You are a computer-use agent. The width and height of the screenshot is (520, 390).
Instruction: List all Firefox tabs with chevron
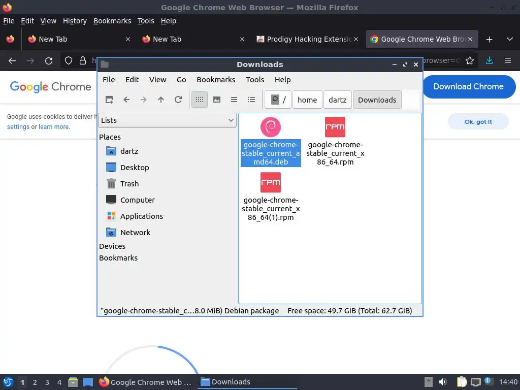click(510, 39)
